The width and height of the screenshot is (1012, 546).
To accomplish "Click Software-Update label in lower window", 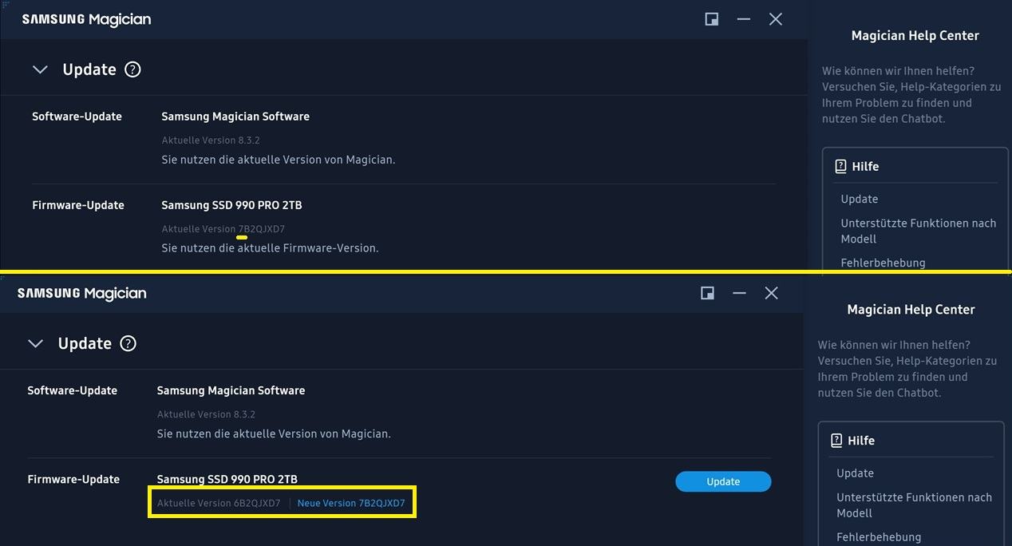I will point(72,390).
